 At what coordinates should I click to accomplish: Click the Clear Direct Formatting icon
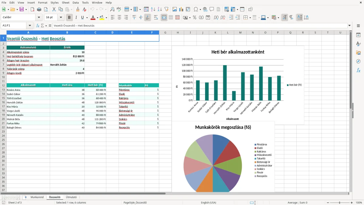click(x=84, y=9)
